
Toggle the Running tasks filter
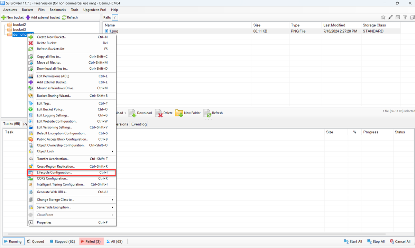(13, 241)
